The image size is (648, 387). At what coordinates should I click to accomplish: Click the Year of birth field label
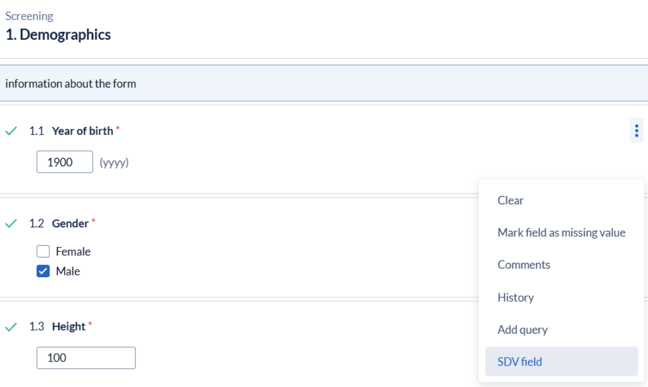(82, 131)
